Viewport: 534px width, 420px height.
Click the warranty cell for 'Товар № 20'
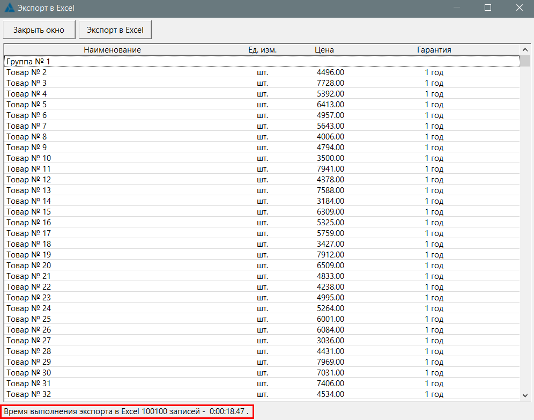[x=434, y=266]
